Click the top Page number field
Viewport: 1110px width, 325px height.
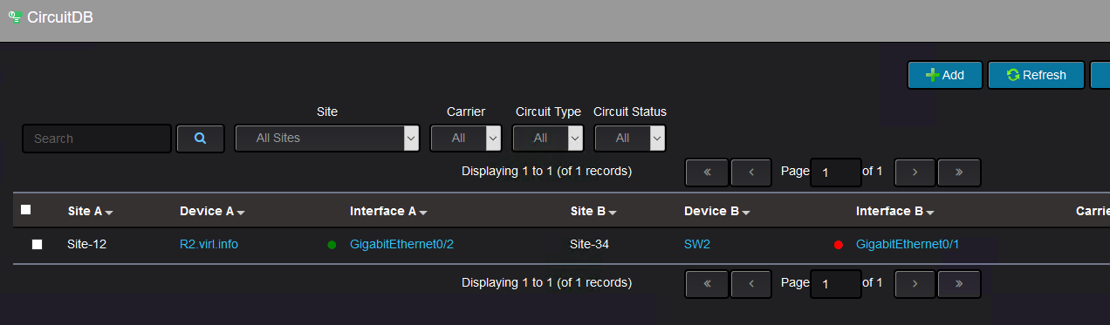(836, 173)
